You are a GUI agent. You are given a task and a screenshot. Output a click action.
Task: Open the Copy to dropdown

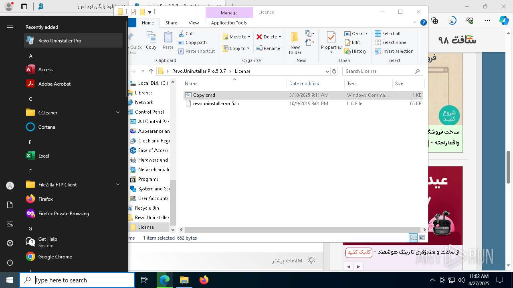tap(236, 48)
